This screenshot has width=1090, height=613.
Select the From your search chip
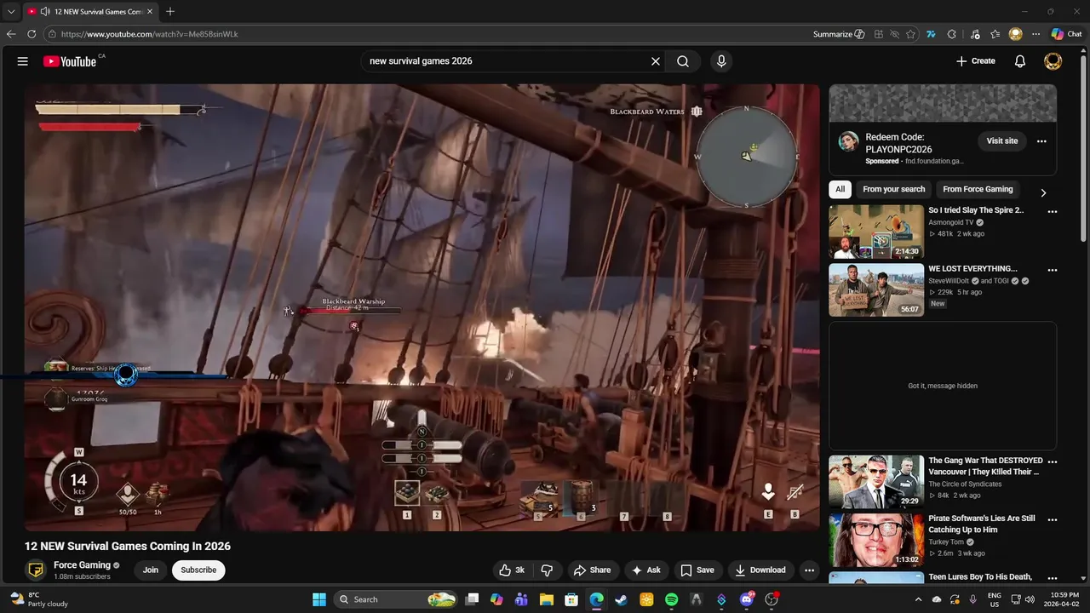[893, 190]
